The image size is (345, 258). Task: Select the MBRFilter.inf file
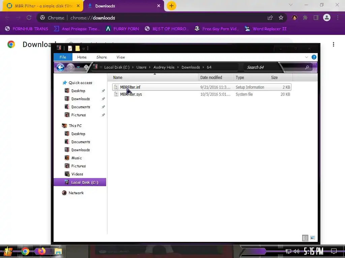201,87
